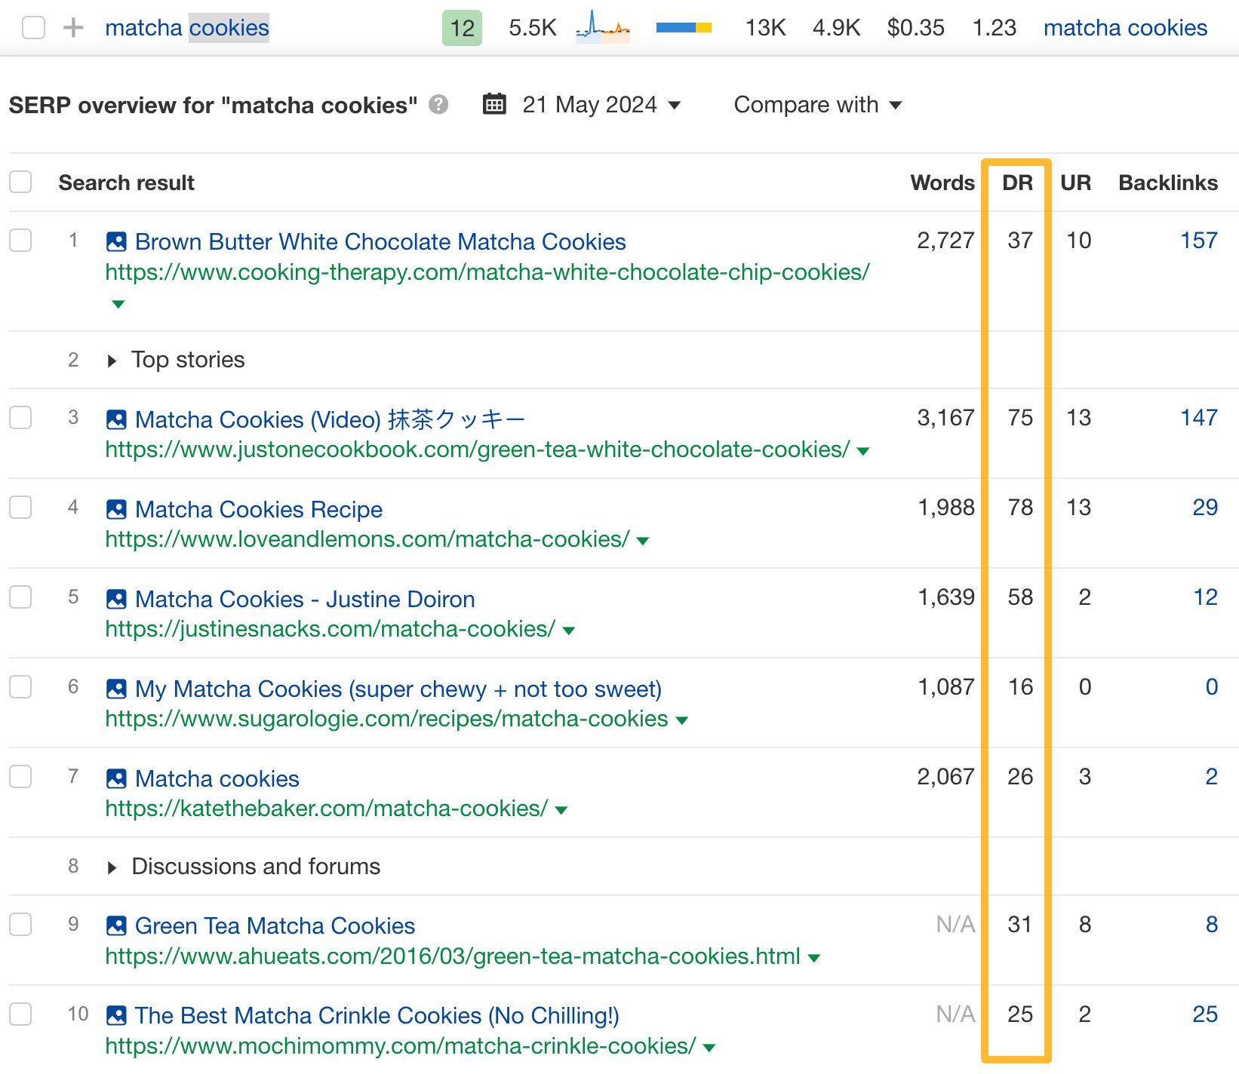
Task: Open the Matcha Cookies Video result title link
Action: point(330,419)
